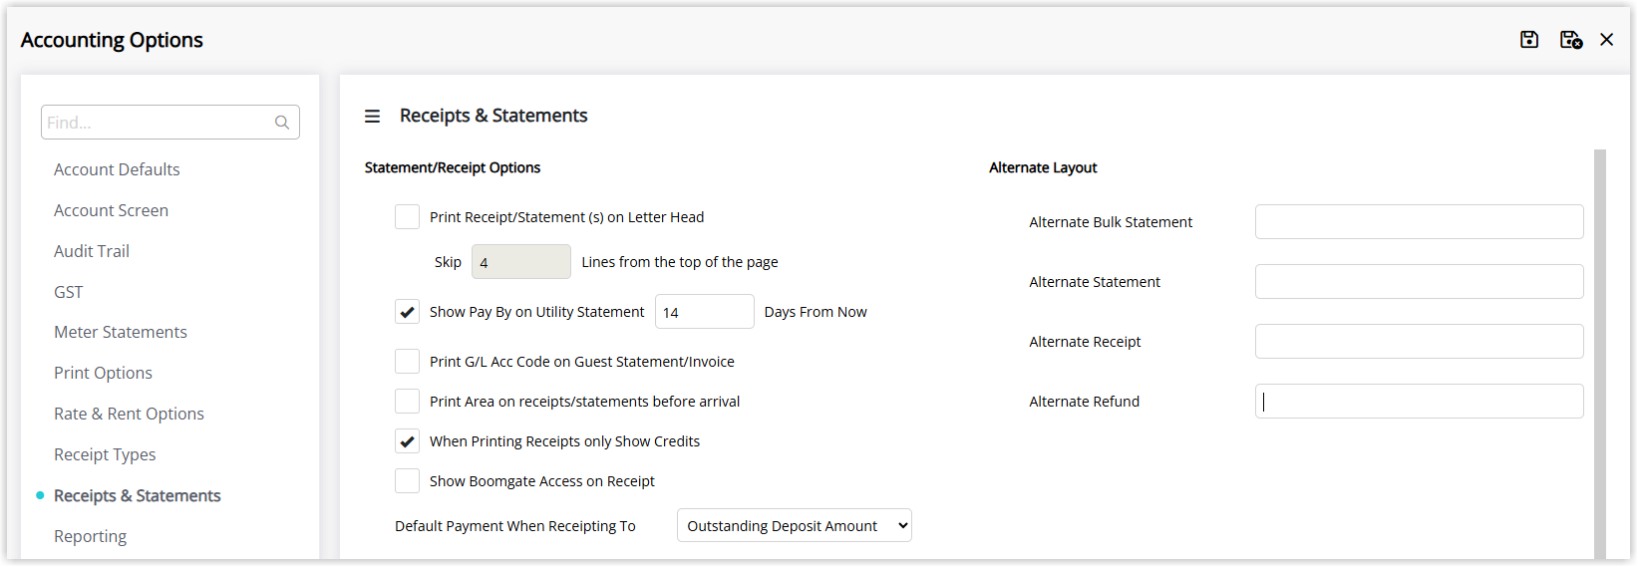Uncheck Show Pay By on Utility Statement
Image resolution: width=1638 pixels, height=567 pixels.
[407, 312]
